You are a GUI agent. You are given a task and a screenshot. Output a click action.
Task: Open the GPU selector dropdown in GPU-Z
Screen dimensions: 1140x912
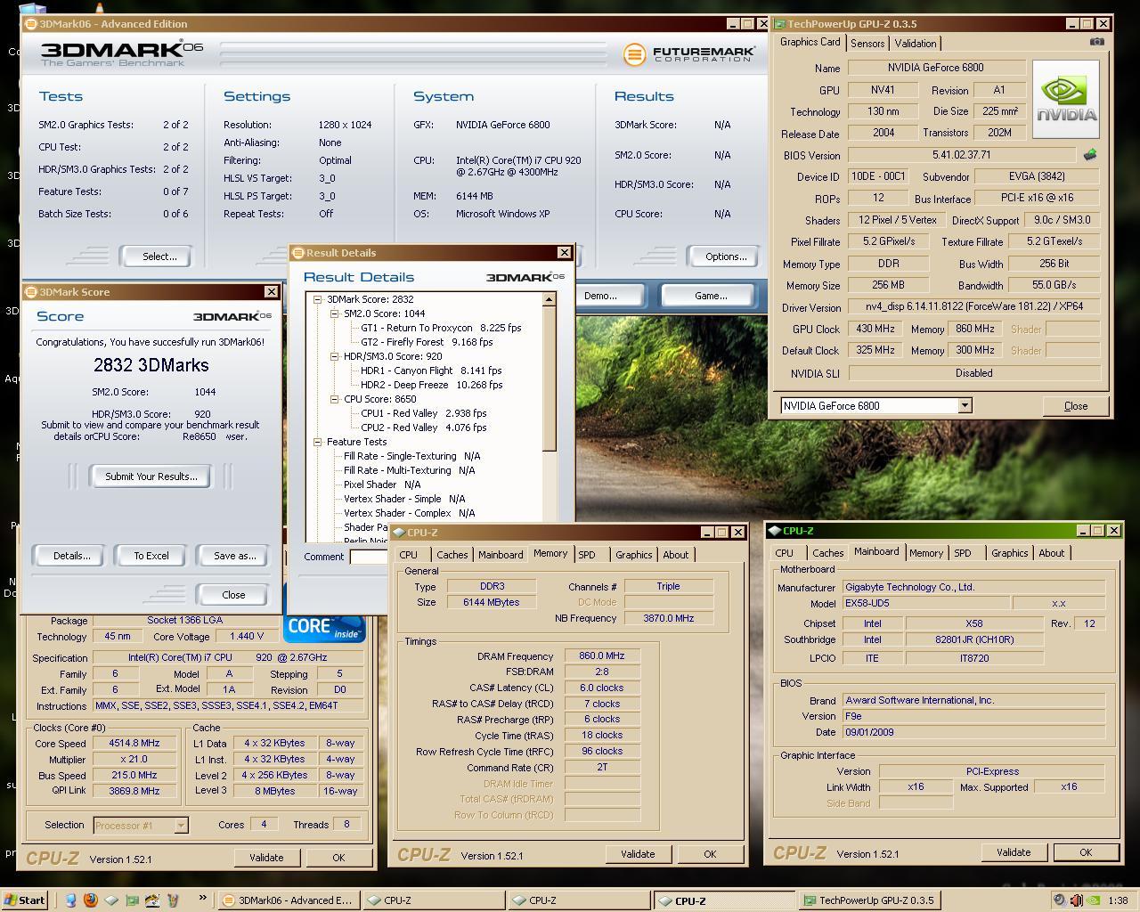tap(964, 406)
